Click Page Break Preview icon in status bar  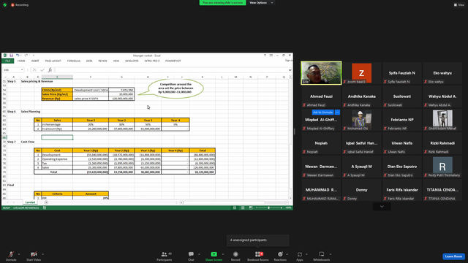coord(251,207)
